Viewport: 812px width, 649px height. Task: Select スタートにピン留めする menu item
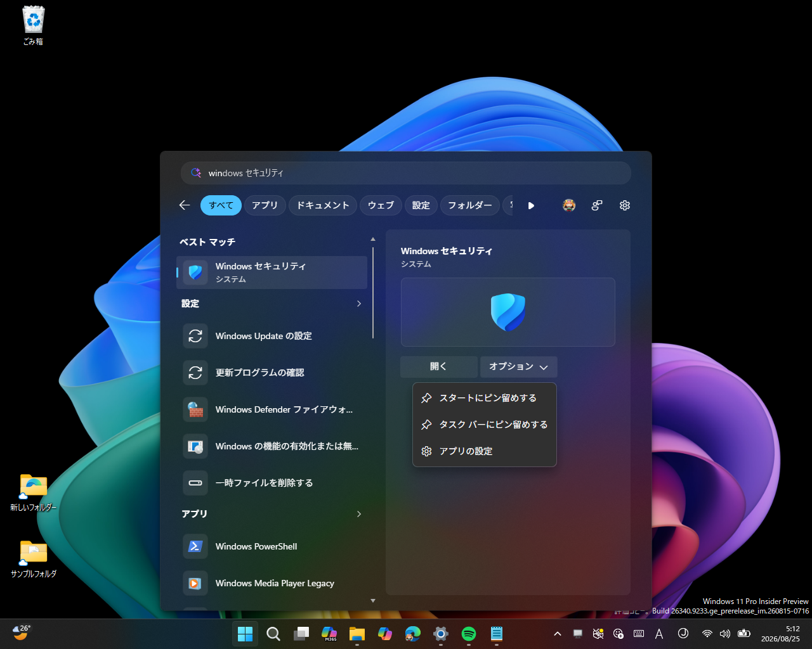pyautogui.click(x=485, y=398)
